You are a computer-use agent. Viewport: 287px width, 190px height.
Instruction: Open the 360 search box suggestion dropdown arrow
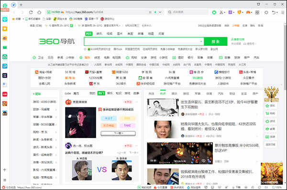201,42
